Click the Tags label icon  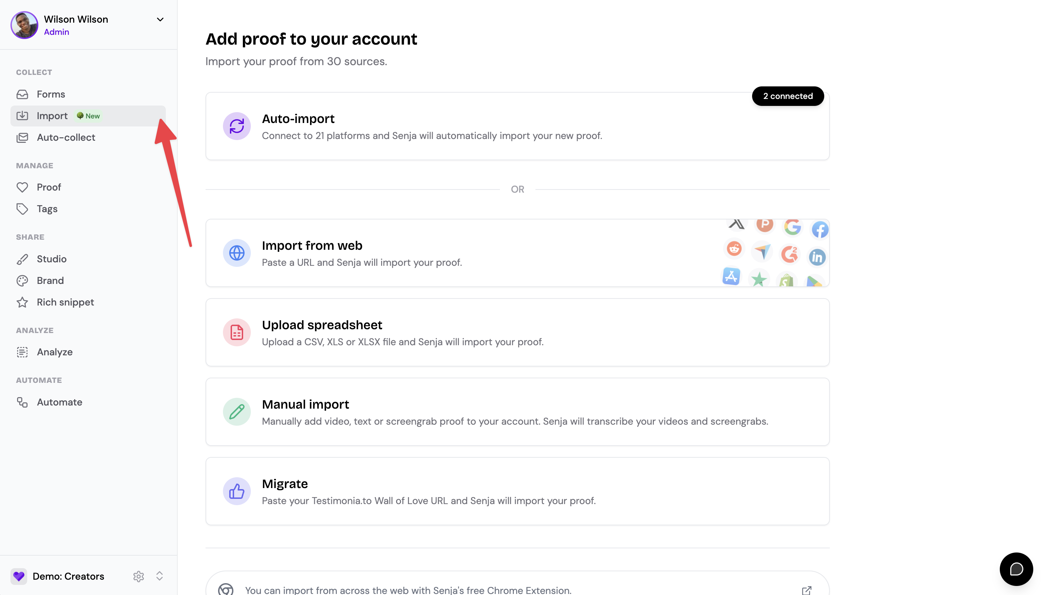coord(23,209)
